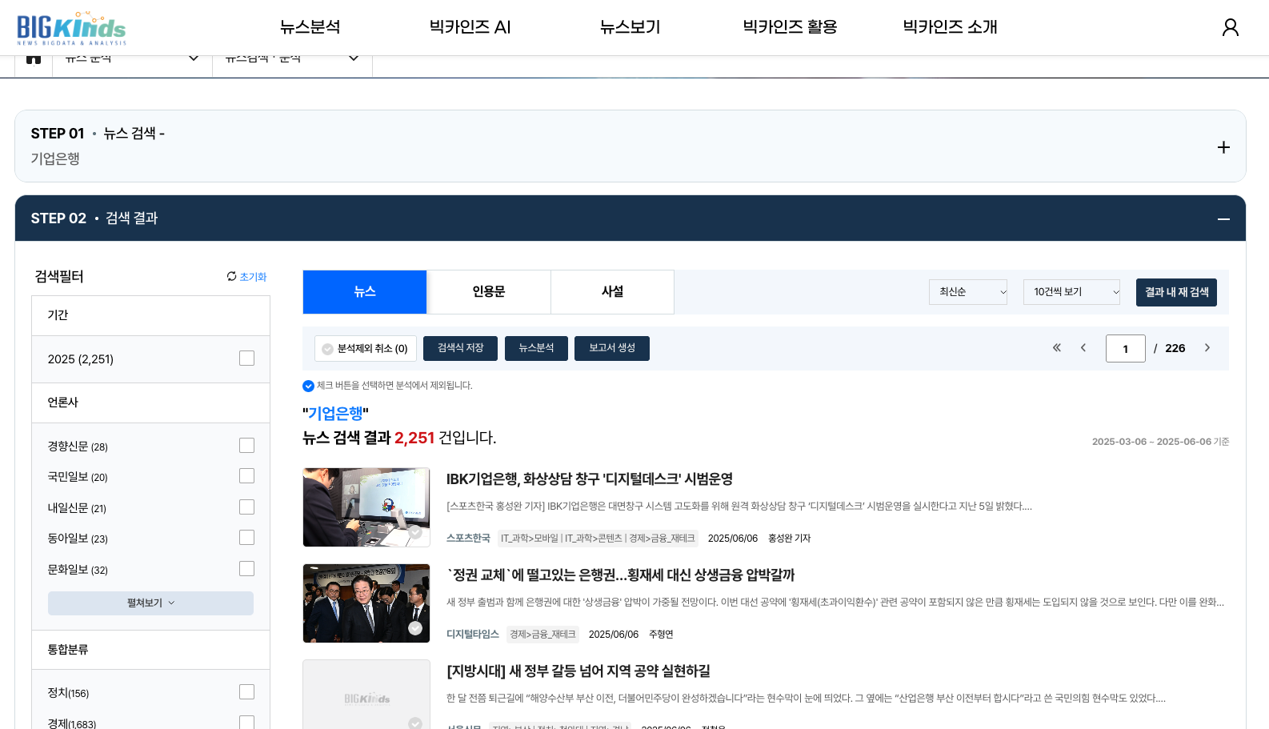This screenshot has height=729, width=1269.
Task: Click 분석제외 취소 (0) button
Action: click(366, 349)
